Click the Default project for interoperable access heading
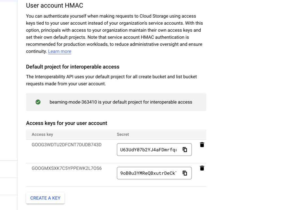 tap(73, 67)
